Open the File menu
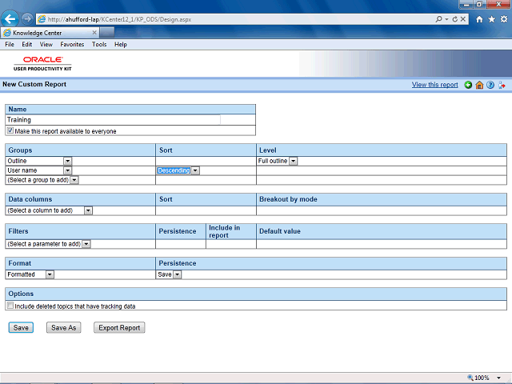Screen dimensions: 512x384 pos(10,45)
